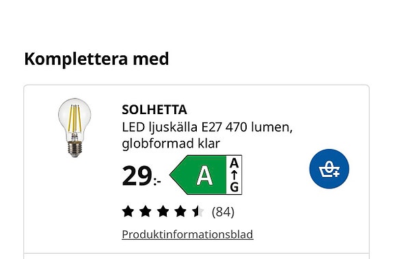Select the half-filled fifth rating star
Screen dimensions: 393x259
coord(198,211)
